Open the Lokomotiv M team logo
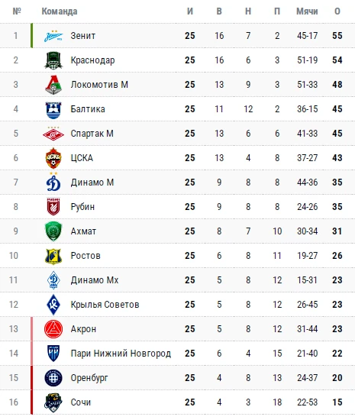 click(53, 85)
